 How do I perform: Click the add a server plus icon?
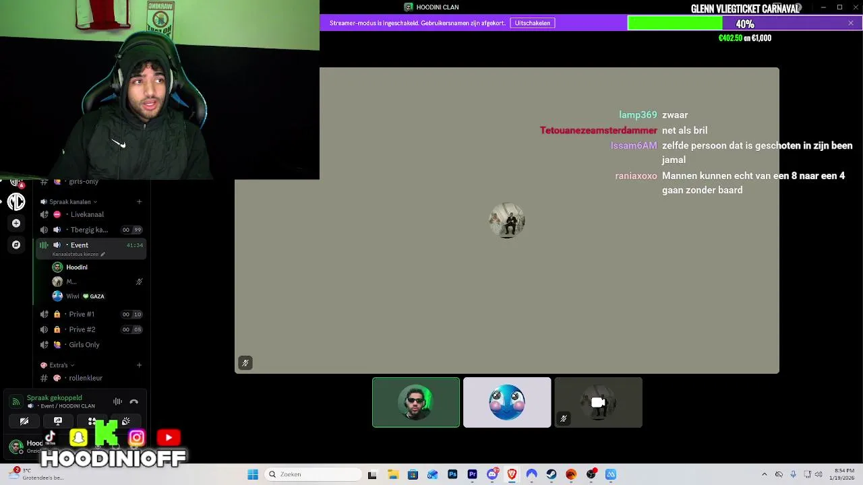tap(16, 223)
